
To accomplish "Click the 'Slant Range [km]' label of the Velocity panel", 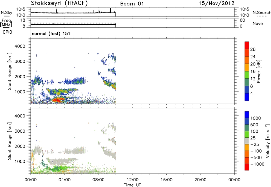I will coord(9,141).
